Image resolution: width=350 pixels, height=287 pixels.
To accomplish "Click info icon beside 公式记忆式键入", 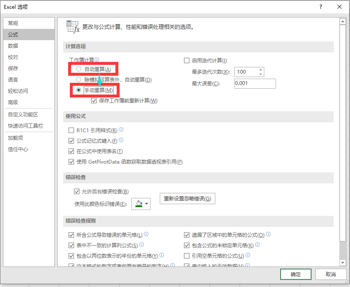I will pyautogui.click(x=121, y=140).
